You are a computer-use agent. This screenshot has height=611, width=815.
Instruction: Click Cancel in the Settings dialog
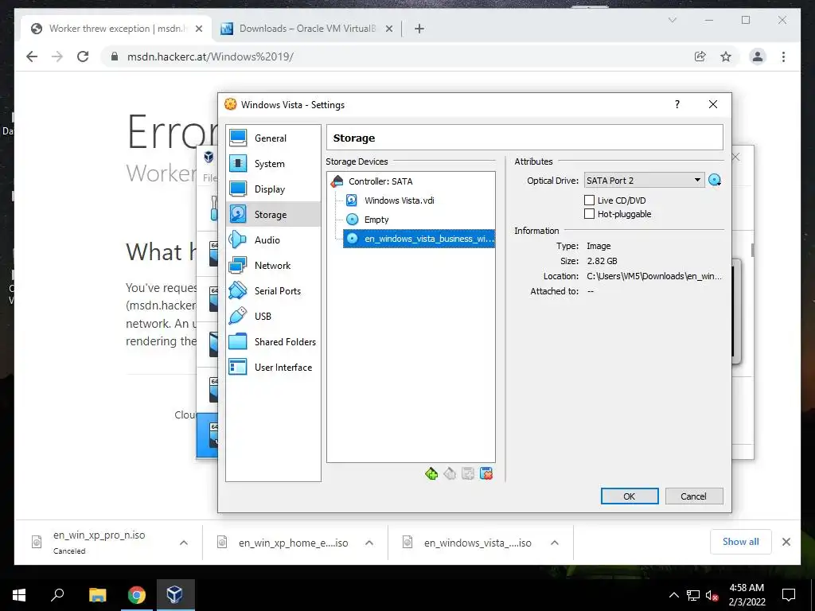click(694, 496)
